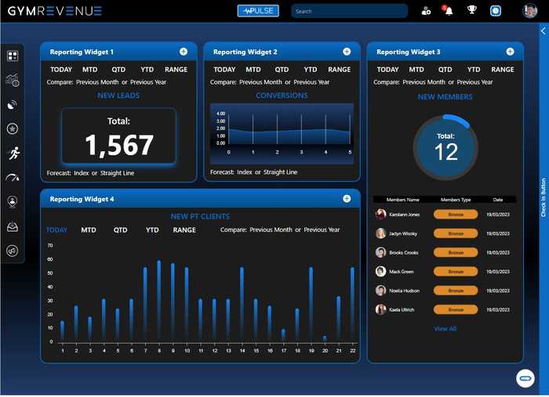This screenshot has height=397, width=549.
Task: Click the add user icon in header
Action: tap(426, 11)
